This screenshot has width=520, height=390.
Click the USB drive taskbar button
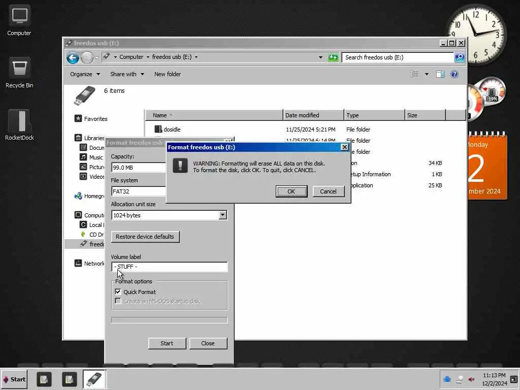tap(94, 379)
